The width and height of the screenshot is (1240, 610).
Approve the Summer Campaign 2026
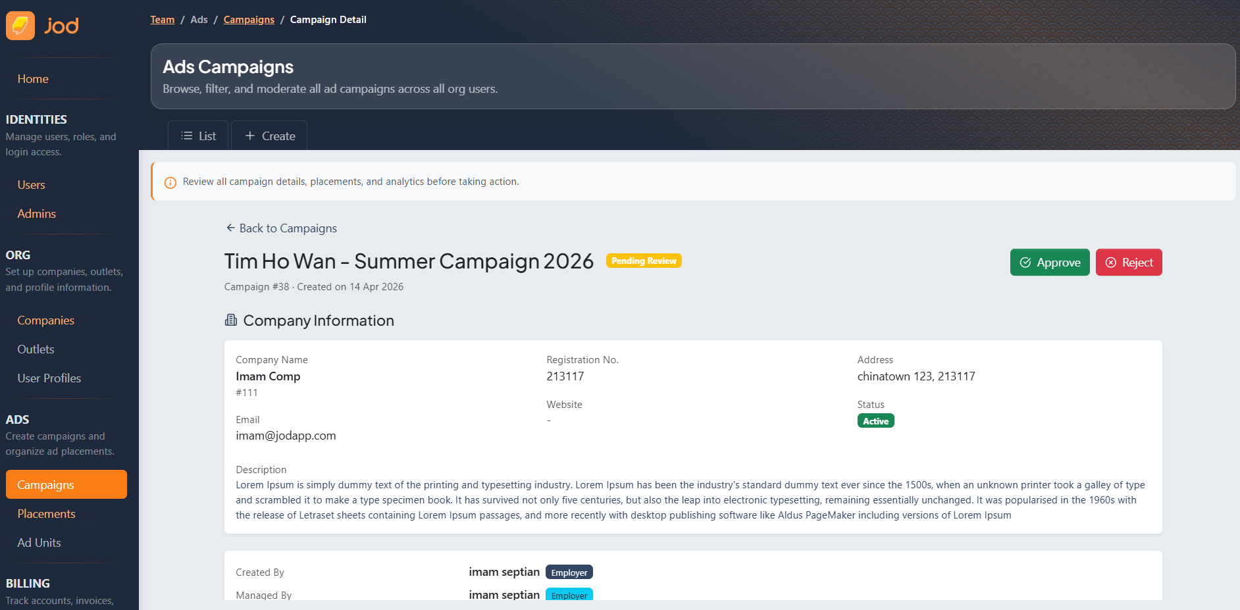pyautogui.click(x=1050, y=263)
